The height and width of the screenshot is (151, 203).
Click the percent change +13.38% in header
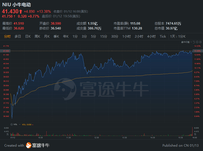click(x=44, y=12)
